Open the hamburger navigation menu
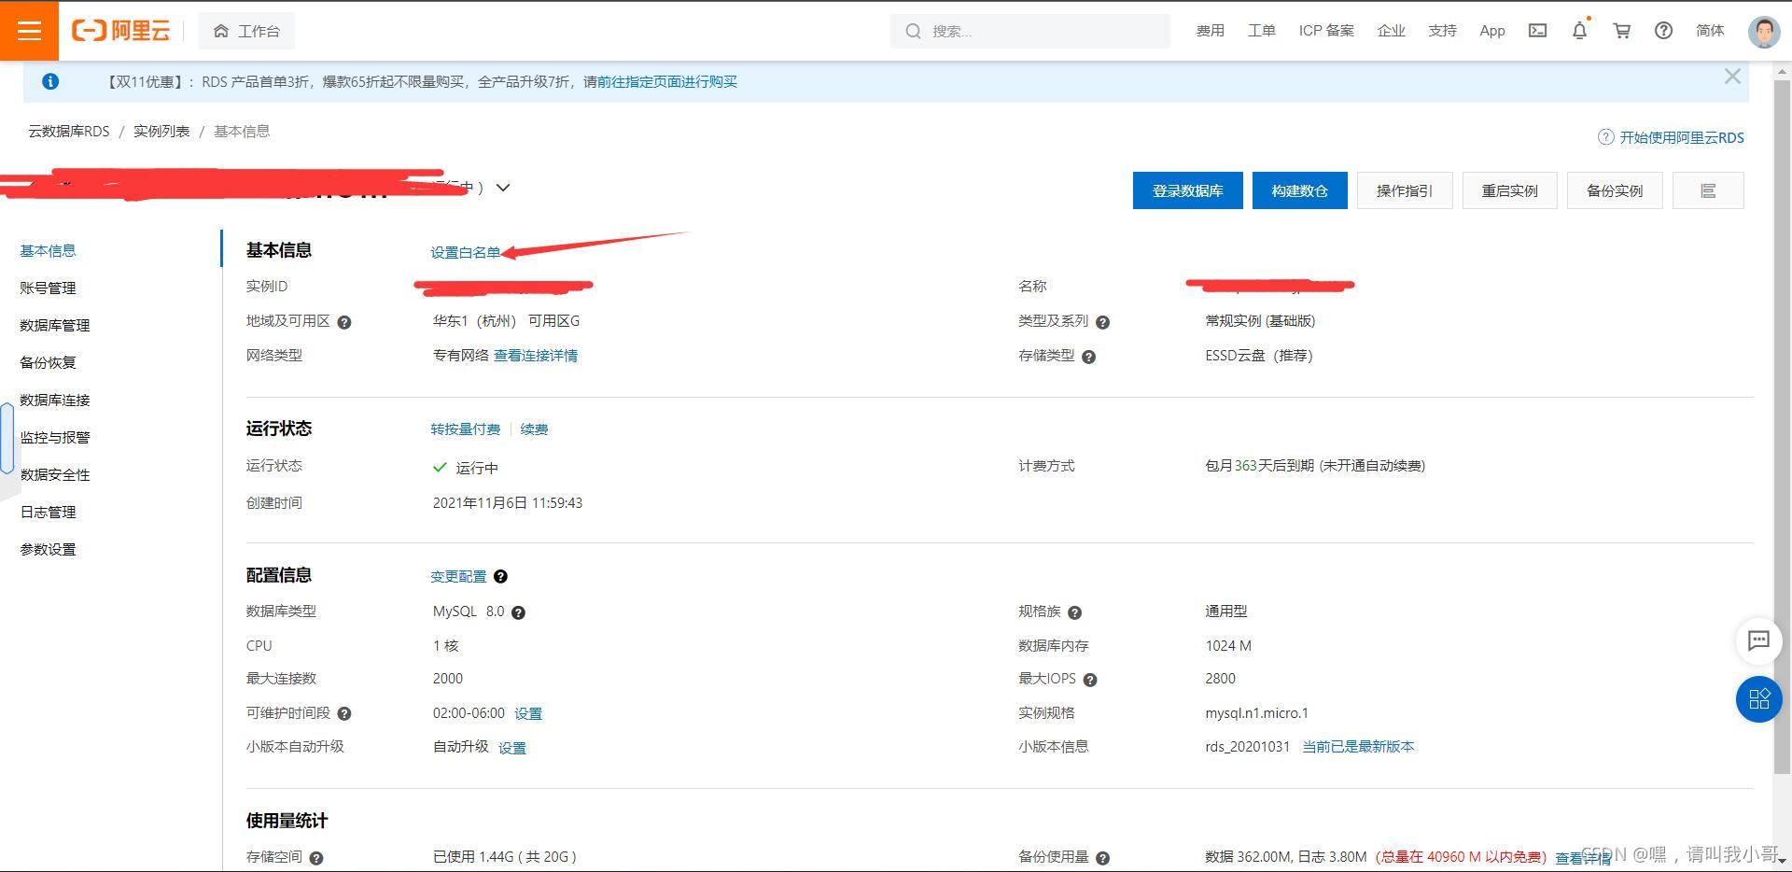 pyautogui.click(x=29, y=31)
